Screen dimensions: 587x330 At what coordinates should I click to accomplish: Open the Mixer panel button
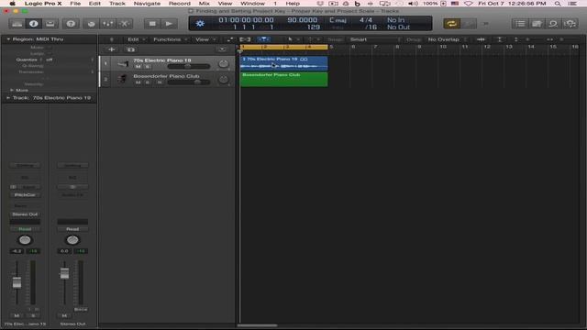[x=108, y=24]
